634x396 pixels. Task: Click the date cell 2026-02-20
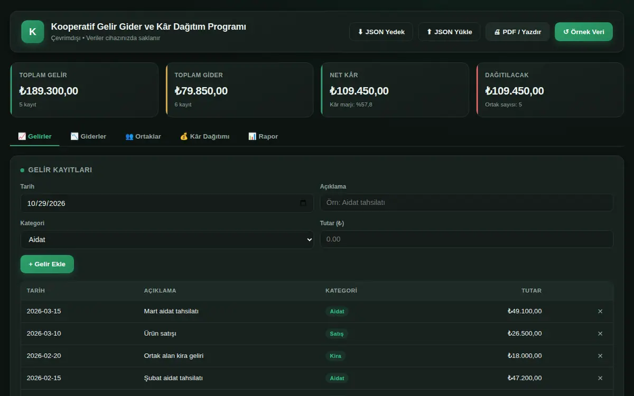(x=44, y=356)
